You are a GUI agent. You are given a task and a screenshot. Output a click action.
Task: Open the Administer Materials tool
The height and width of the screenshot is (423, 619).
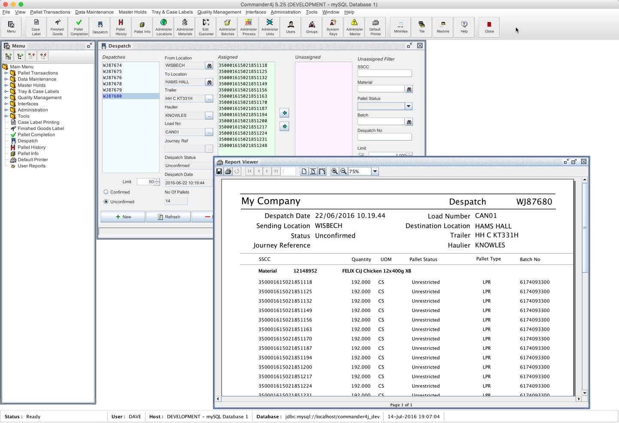click(185, 27)
